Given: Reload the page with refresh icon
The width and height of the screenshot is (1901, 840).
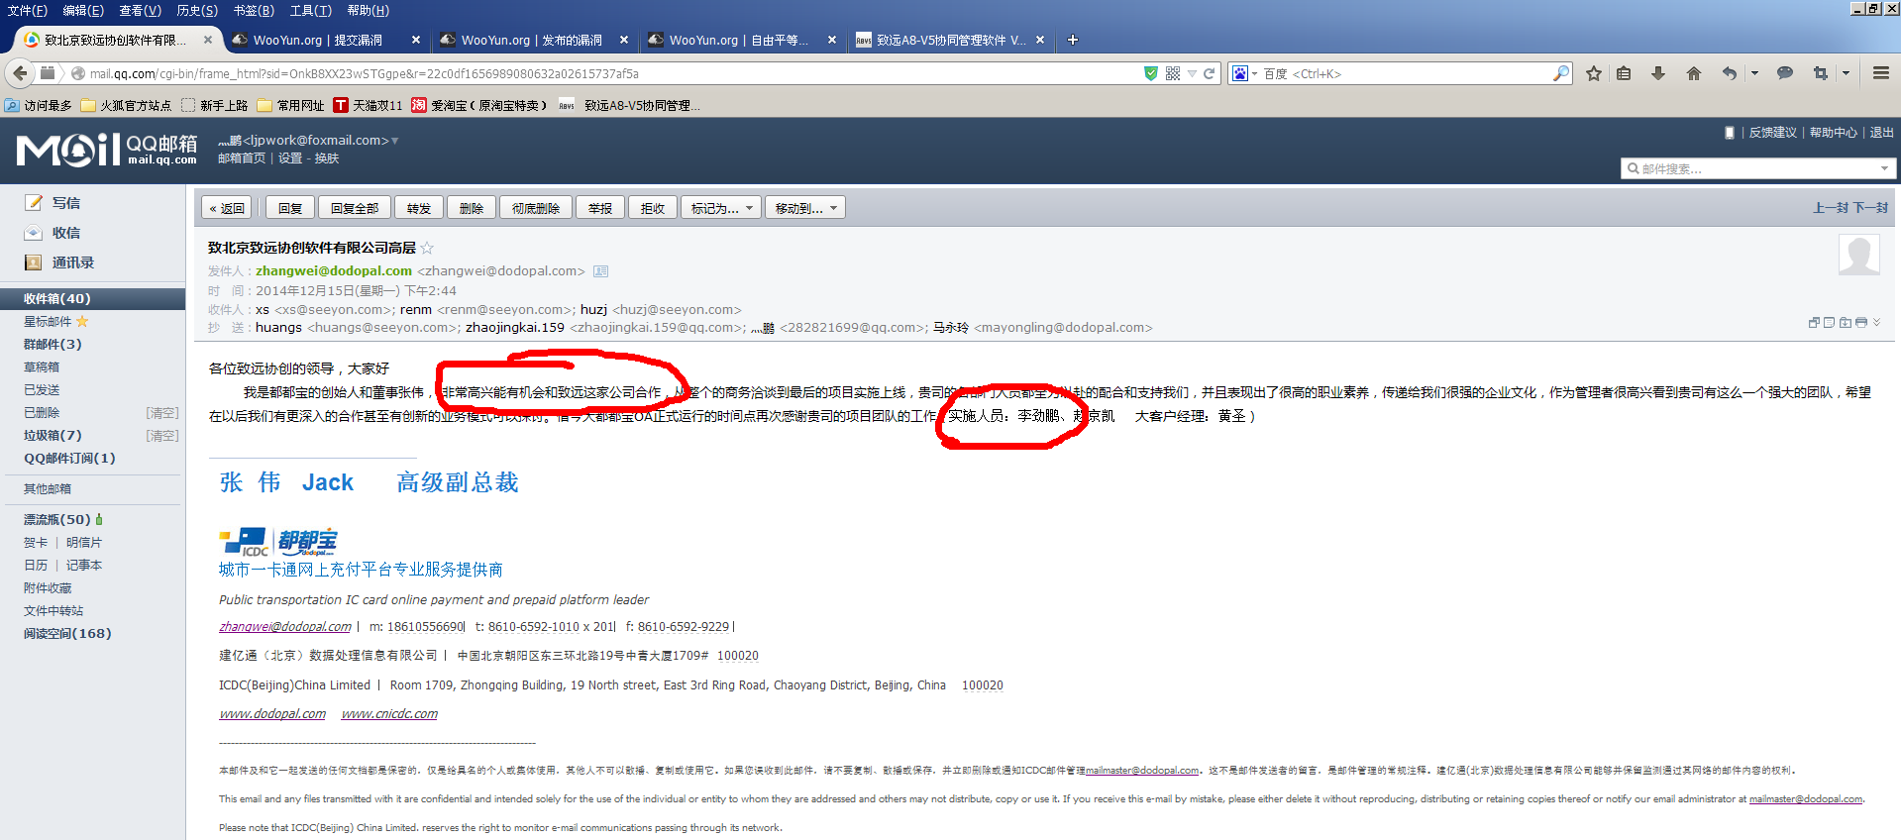Looking at the screenshot, I should point(1210,73).
